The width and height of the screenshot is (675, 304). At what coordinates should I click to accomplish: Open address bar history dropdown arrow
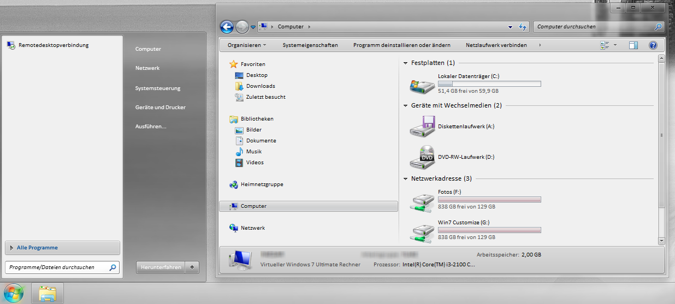coord(510,27)
